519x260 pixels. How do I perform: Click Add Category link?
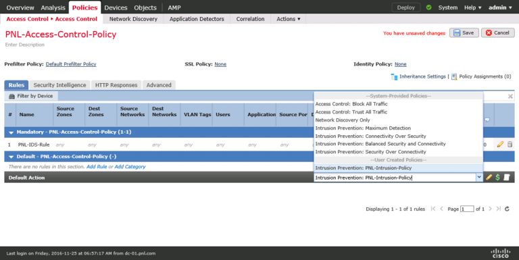click(130, 167)
